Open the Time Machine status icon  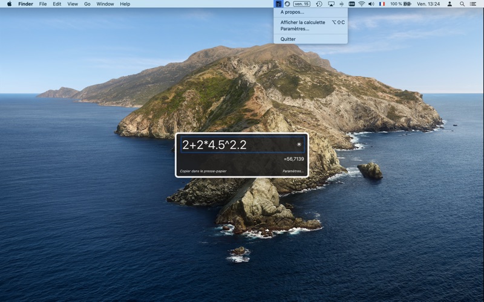(x=319, y=4)
